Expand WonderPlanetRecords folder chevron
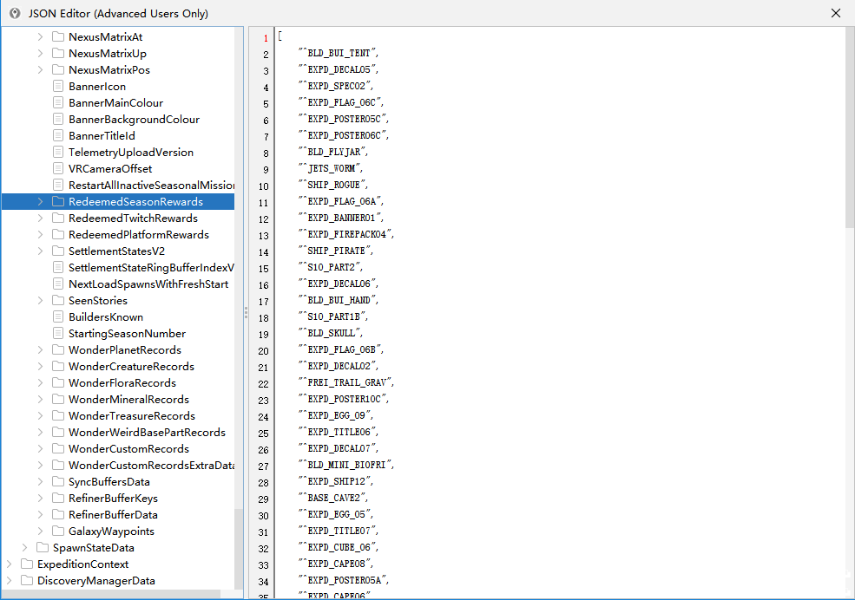 click(40, 349)
